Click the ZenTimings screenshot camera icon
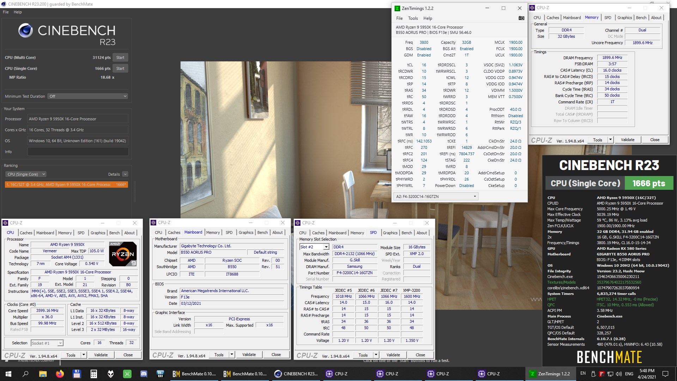The height and width of the screenshot is (381, 677). coord(521,18)
